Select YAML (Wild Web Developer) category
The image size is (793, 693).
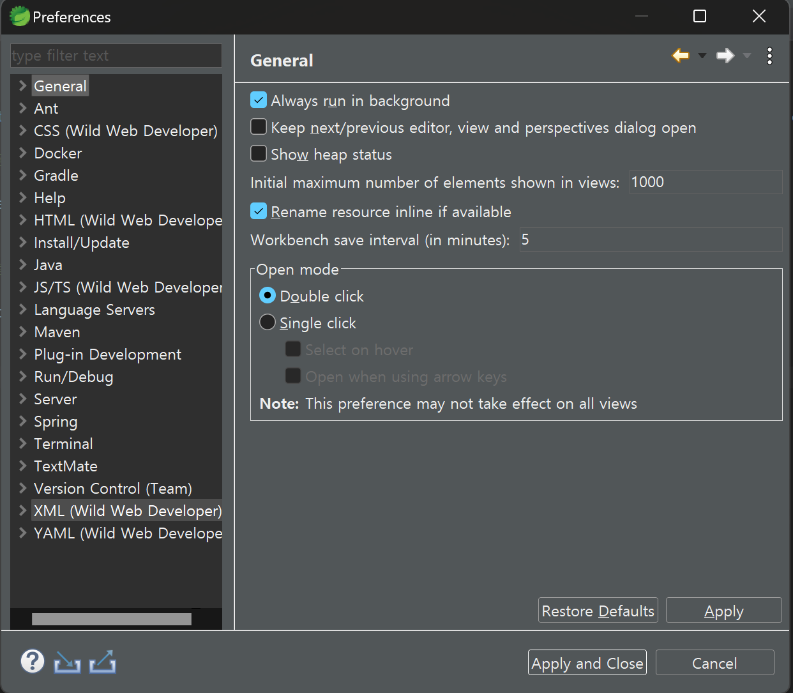[128, 533]
